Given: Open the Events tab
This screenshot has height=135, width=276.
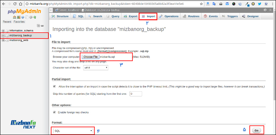Looking at the screenshot, I should click(211, 16).
